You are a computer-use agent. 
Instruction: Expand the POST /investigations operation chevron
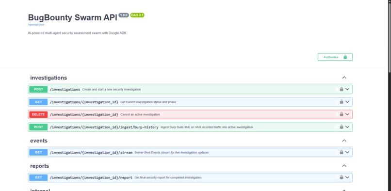(x=347, y=89)
